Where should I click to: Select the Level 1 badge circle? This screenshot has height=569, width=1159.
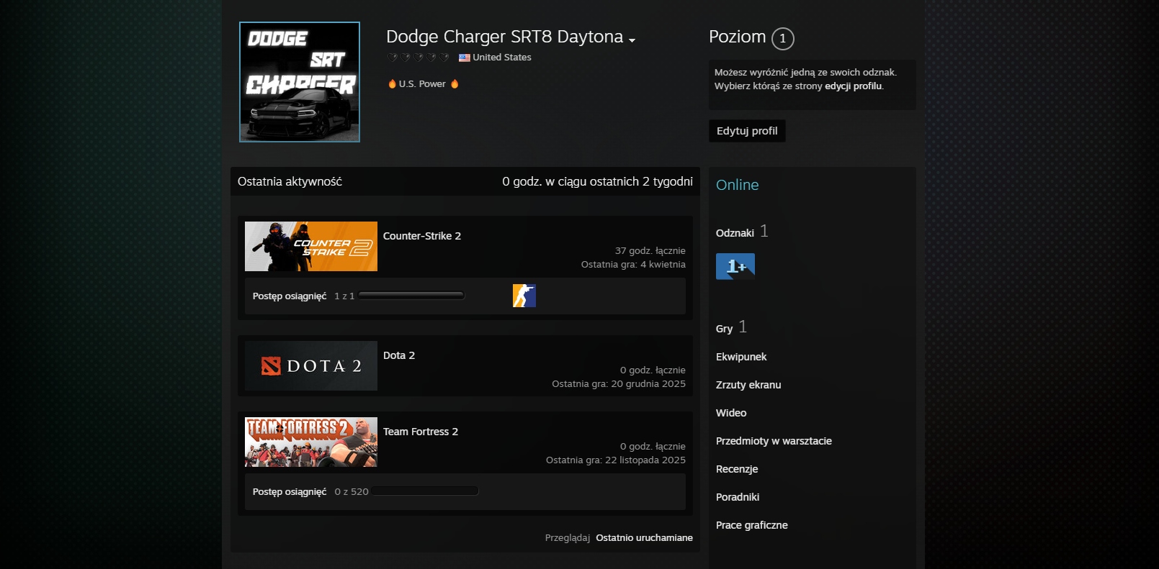pyautogui.click(x=783, y=38)
